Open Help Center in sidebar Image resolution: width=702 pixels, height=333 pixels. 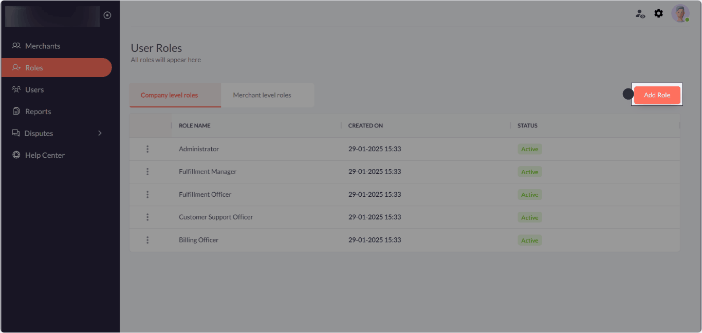57,155
